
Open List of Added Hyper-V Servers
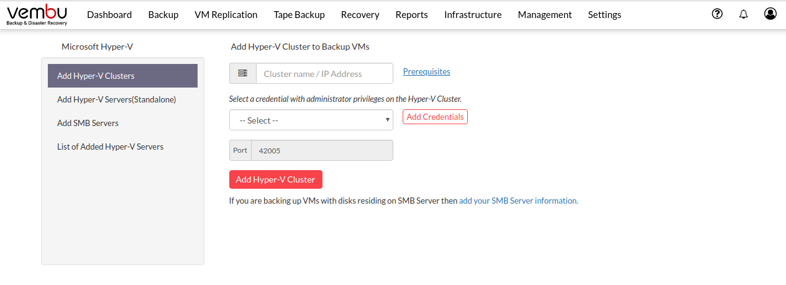coord(122,147)
